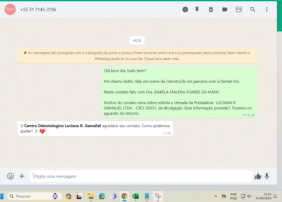Open Excel from the taskbar
Viewport: 282px width, 202px height.
click(x=136, y=196)
